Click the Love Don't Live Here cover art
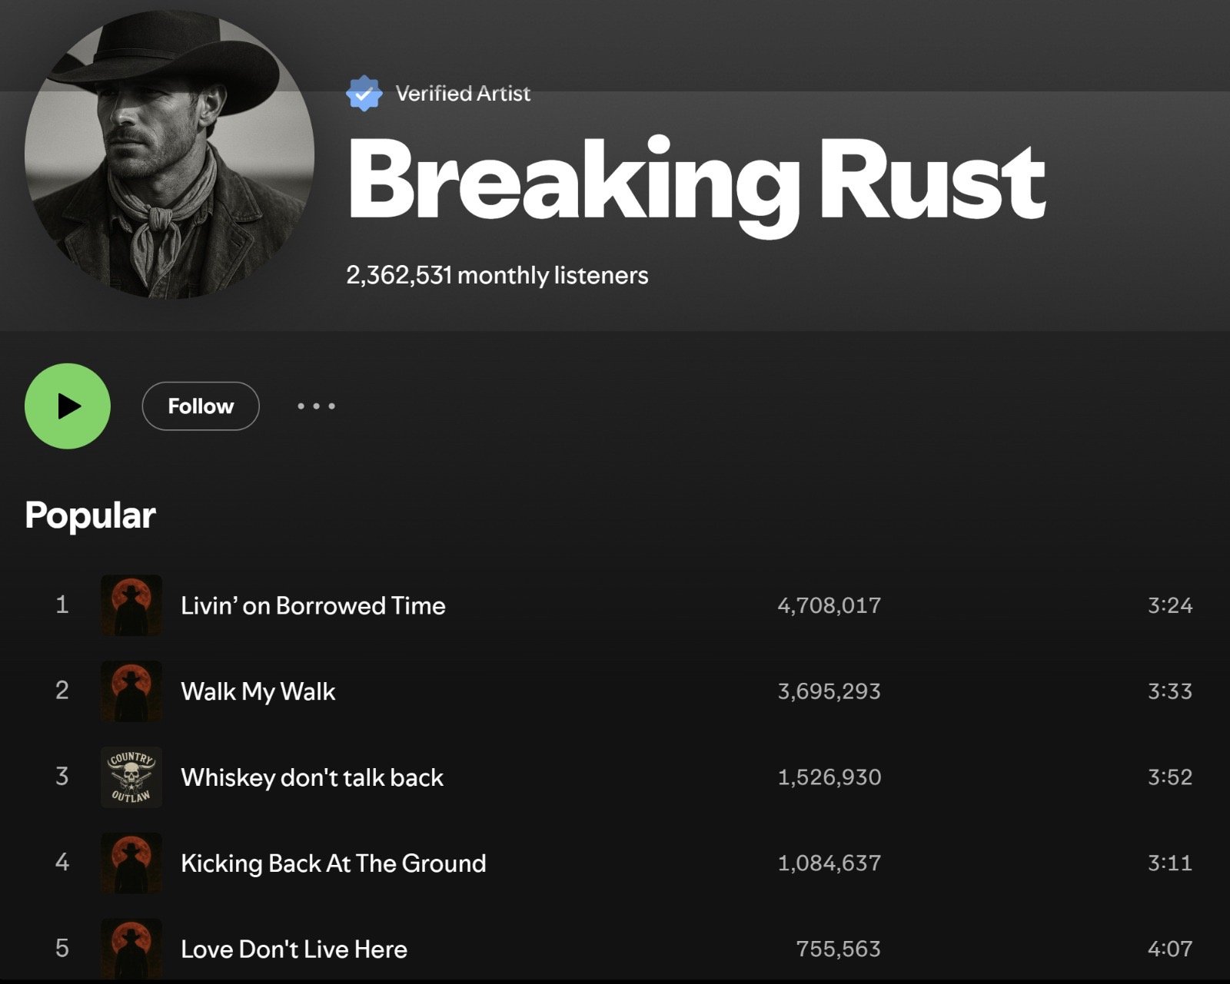Viewport: 1230px width, 984px height. pos(131,949)
